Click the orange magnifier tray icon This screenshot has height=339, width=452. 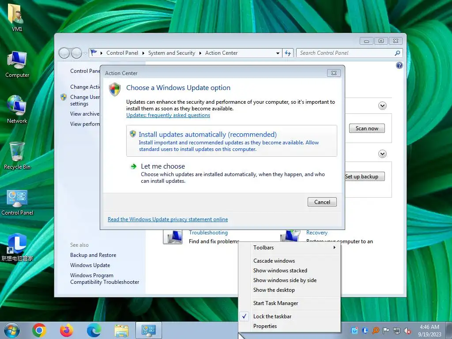[376, 331]
